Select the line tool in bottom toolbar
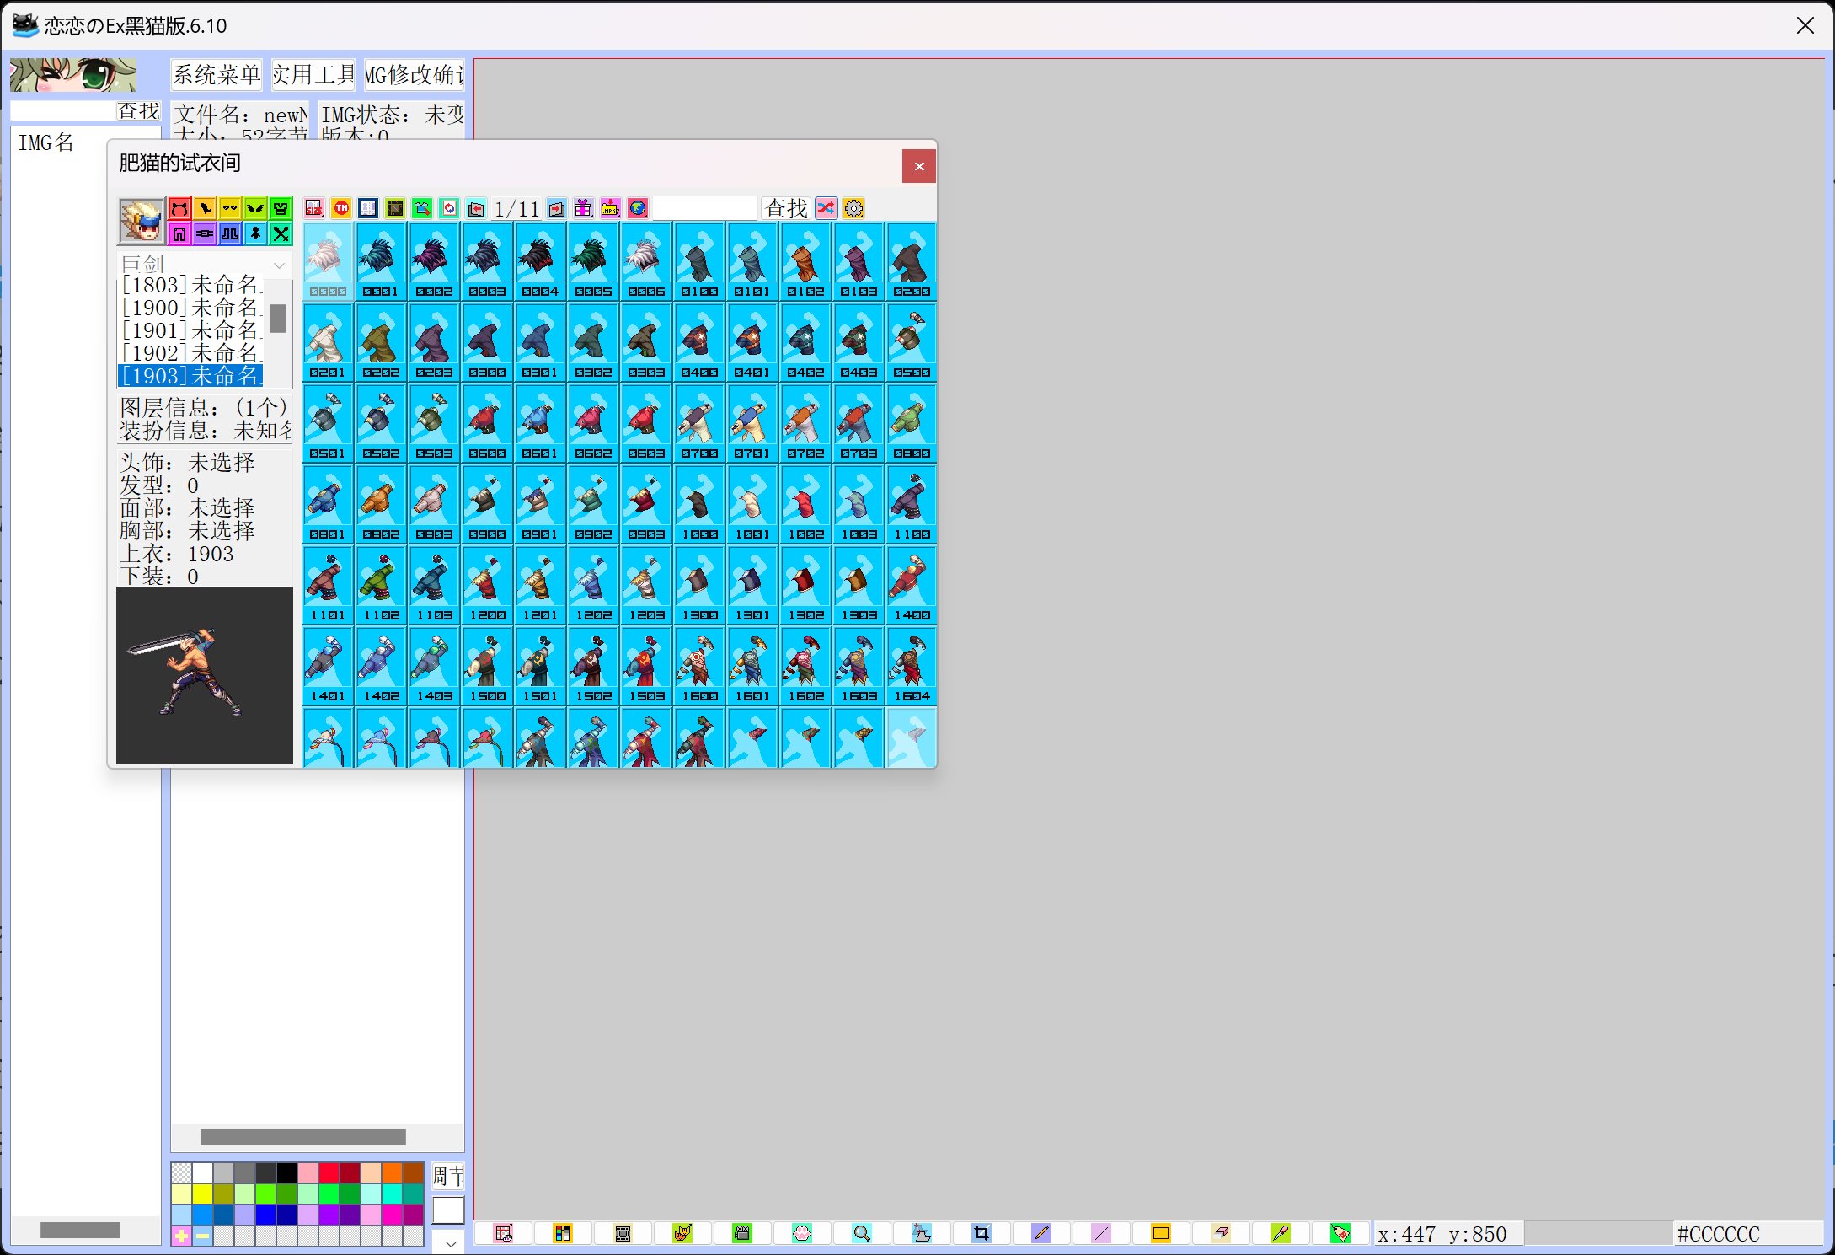 pyautogui.click(x=1101, y=1233)
